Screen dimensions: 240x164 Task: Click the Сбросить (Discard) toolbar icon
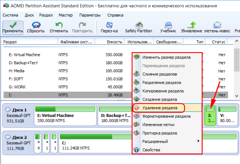pos(36,27)
